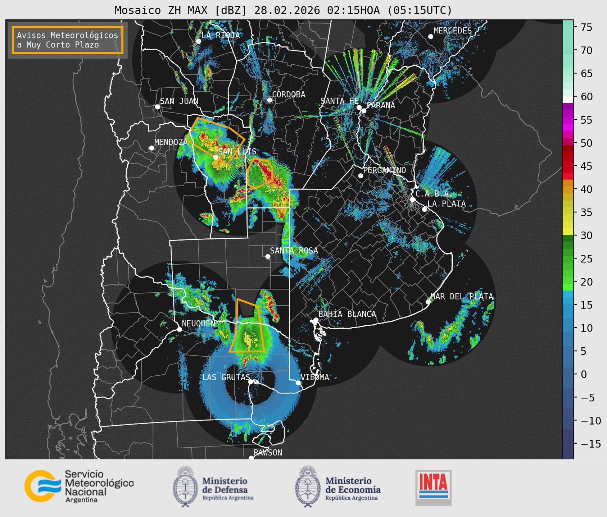The width and height of the screenshot is (607, 517).
Task: Click the 45 value on the dBZ scale
Action: point(586,166)
